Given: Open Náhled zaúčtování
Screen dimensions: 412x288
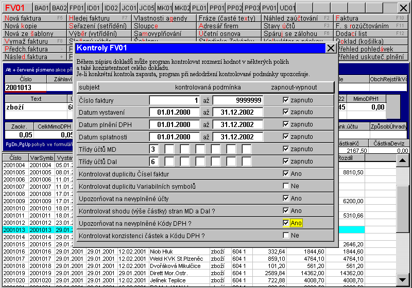Looking at the screenshot, I should tap(297, 18).
